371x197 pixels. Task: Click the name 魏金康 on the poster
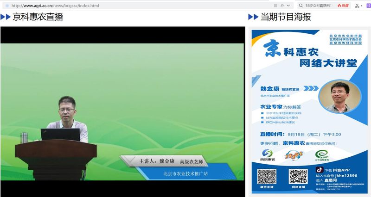pos(270,89)
